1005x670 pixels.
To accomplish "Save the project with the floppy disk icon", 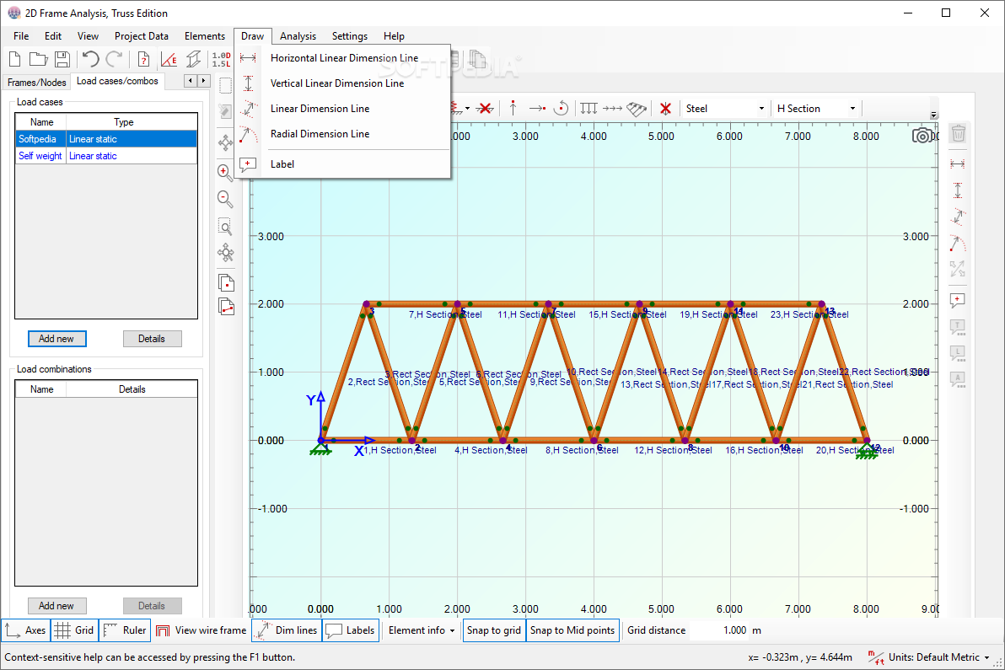I will coord(62,60).
